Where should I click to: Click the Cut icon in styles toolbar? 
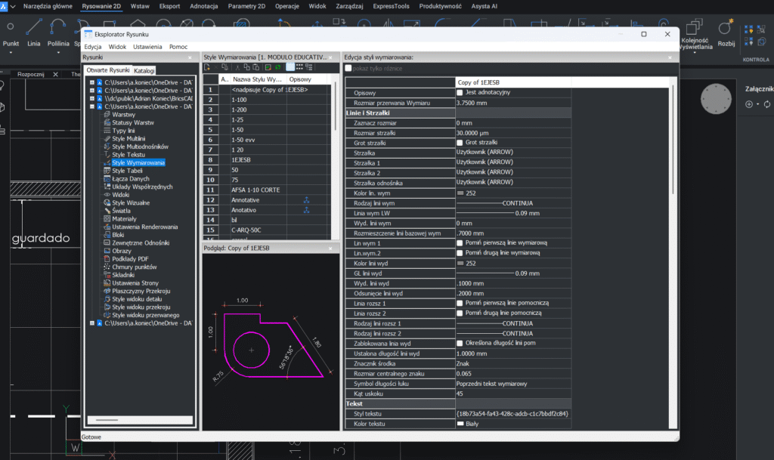point(236,67)
